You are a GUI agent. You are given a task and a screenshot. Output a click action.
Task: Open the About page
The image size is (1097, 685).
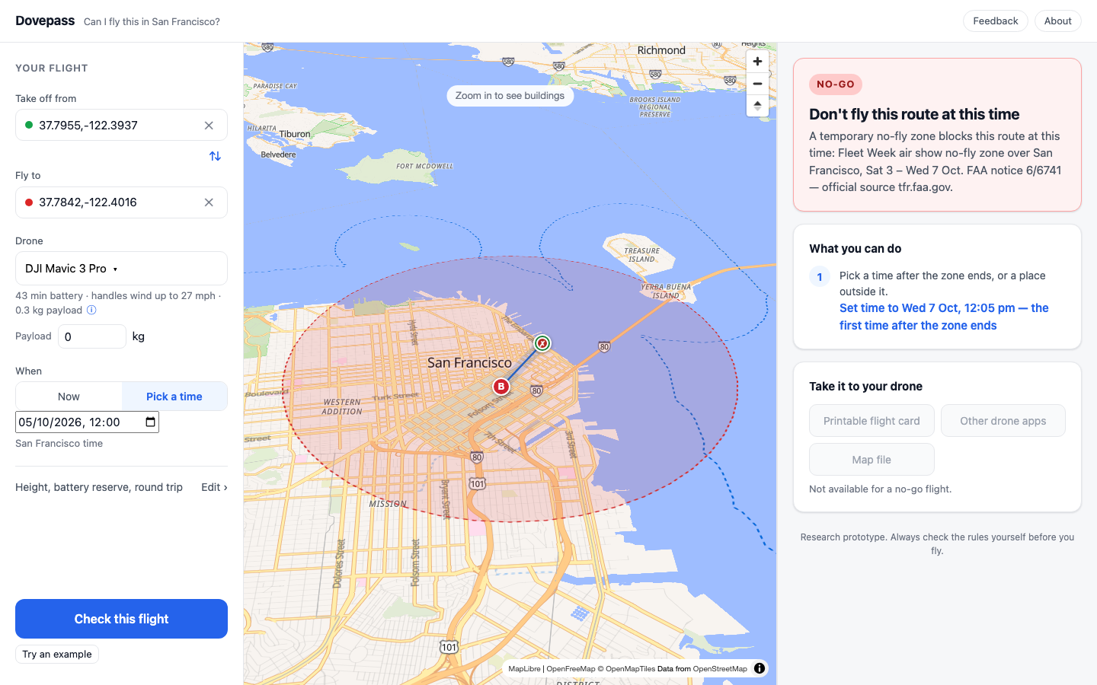pos(1057,21)
